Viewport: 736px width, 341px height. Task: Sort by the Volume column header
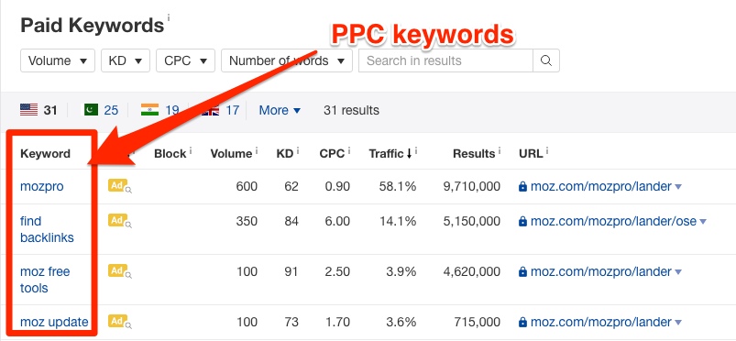231,154
